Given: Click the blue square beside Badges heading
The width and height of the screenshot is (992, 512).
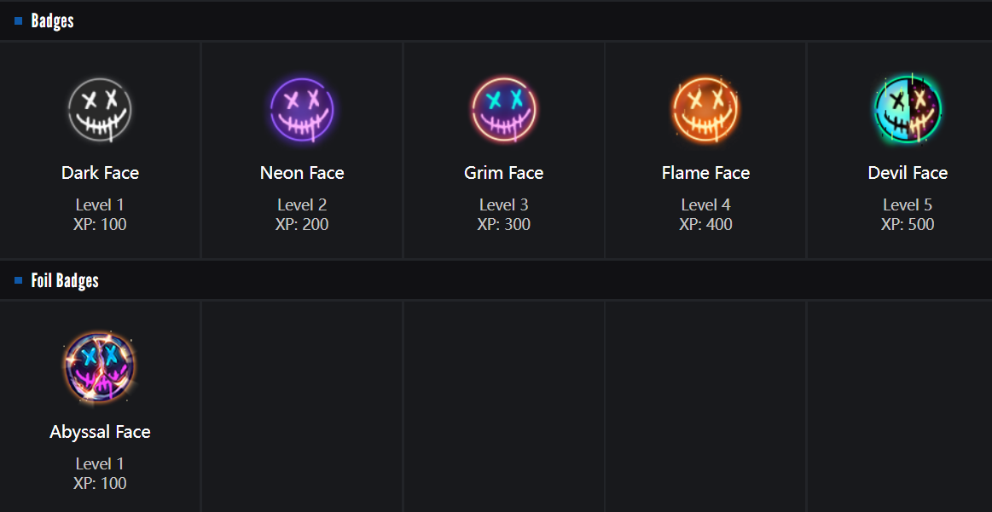Looking at the screenshot, I should [19, 21].
